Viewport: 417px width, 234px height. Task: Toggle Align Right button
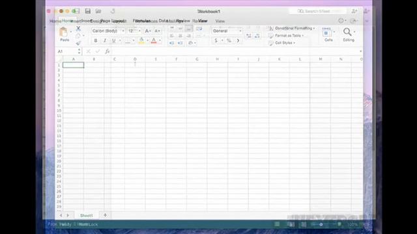(188, 36)
